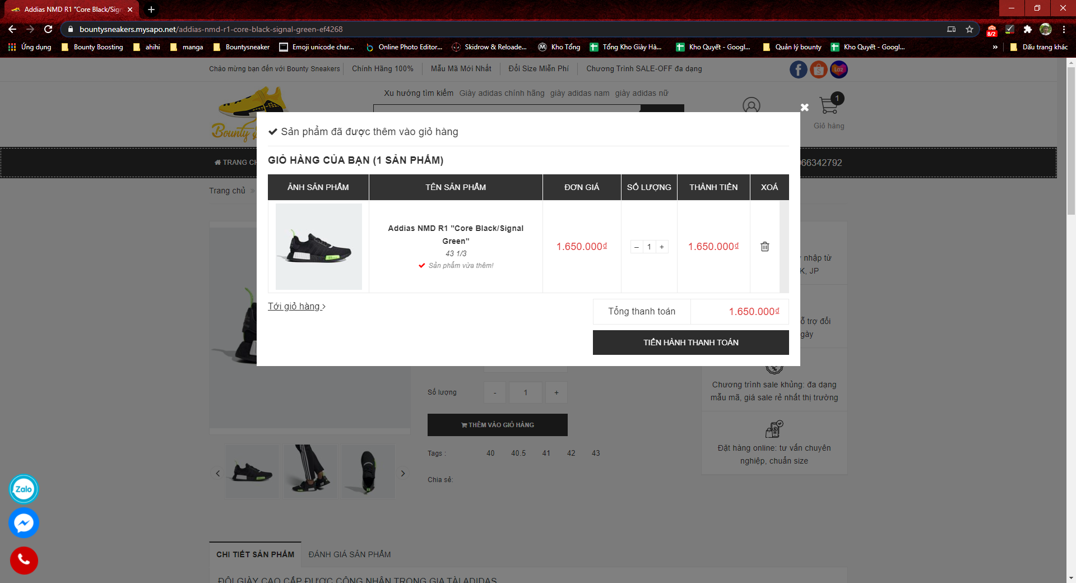This screenshot has width=1076, height=583.
Task: Click the address bar URL
Action: [211, 29]
